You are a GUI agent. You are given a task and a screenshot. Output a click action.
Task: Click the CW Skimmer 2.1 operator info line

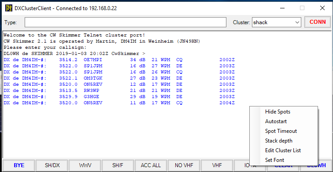pos(102,41)
